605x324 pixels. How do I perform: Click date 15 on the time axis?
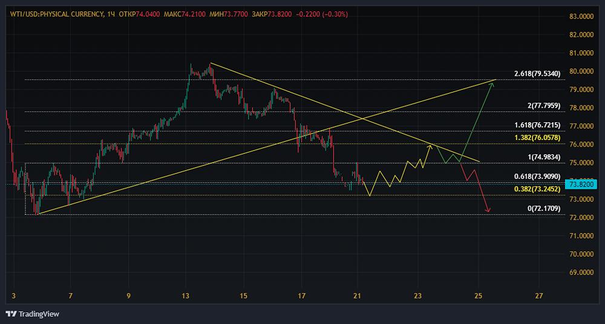[243, 296]
